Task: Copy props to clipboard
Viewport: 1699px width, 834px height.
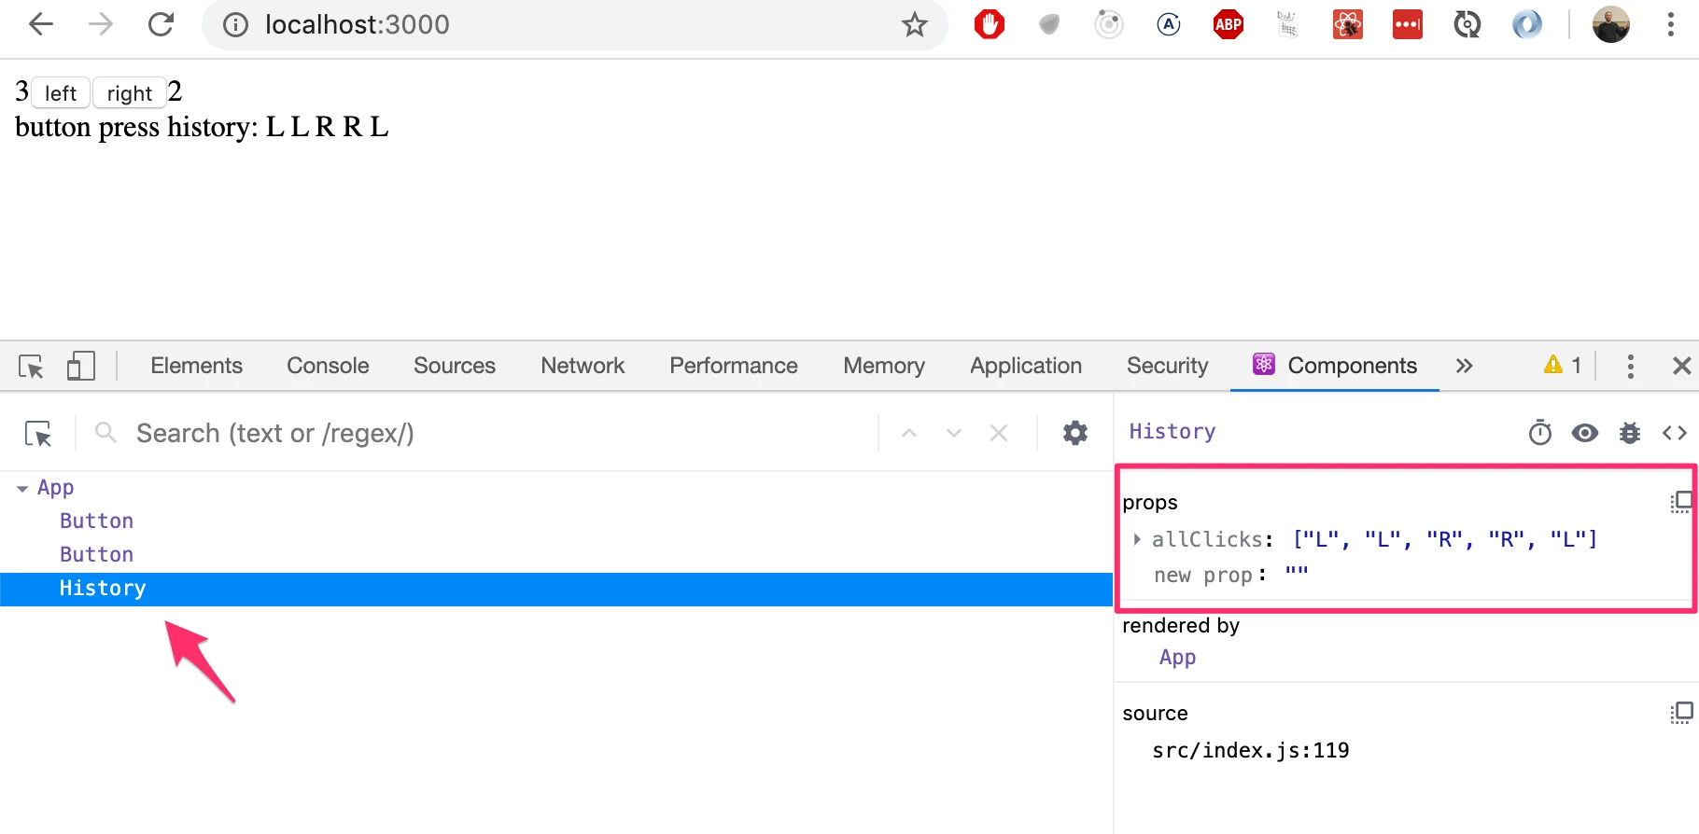Action: 1681,503
